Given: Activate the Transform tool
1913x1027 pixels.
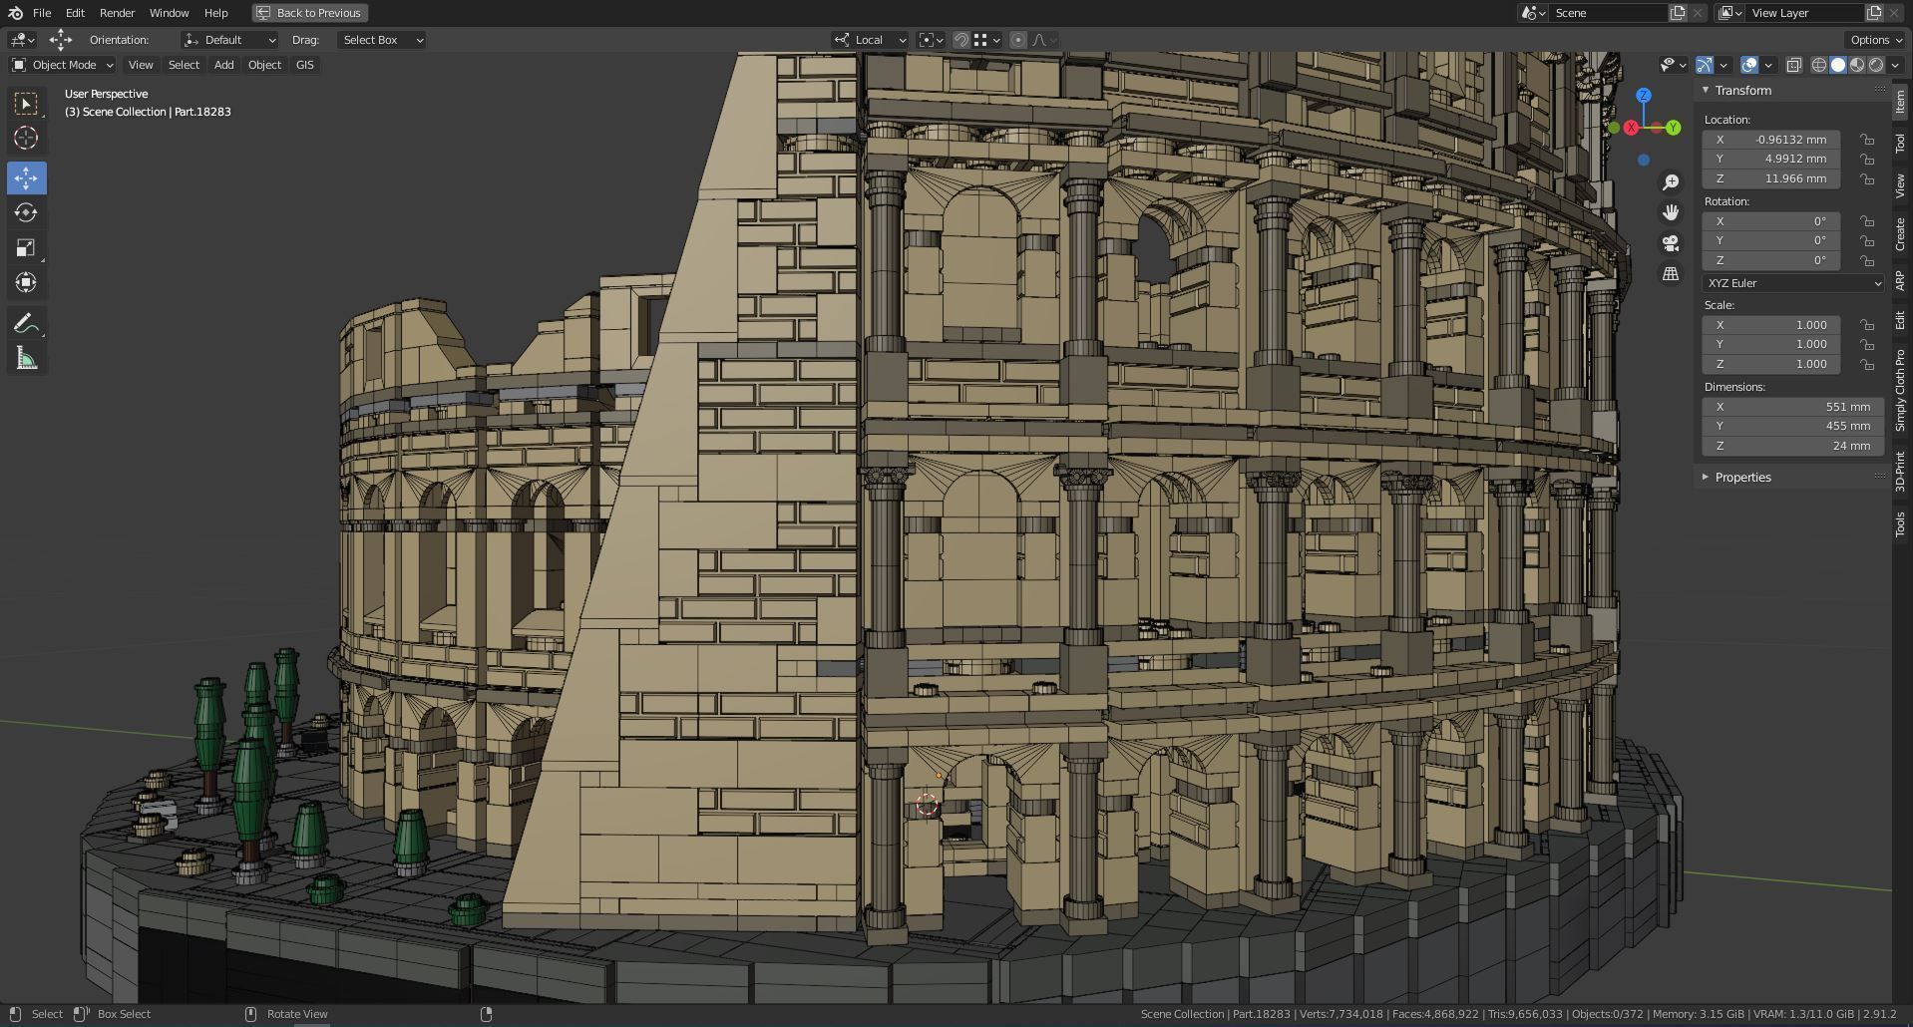Looking at the screenshot, I should (26, 282).
